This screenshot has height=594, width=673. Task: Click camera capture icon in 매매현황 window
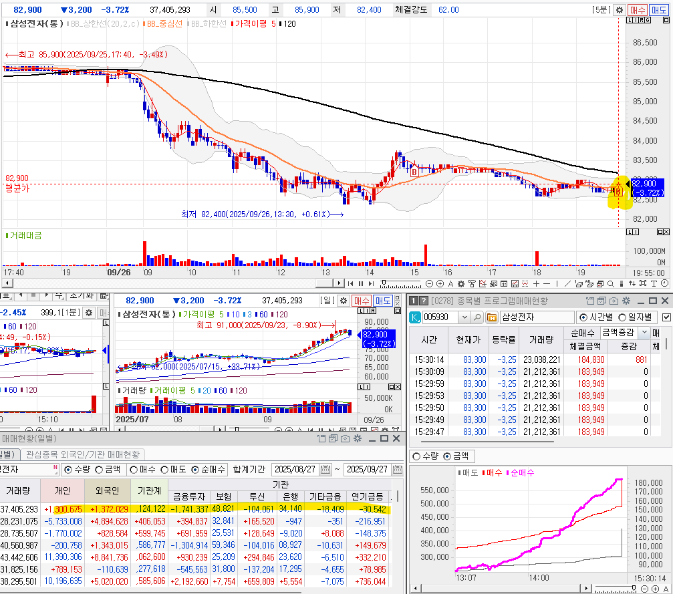(x=345, y=438)
